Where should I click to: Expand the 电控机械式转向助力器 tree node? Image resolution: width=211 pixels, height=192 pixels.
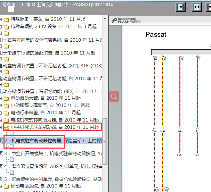point(1,120)
